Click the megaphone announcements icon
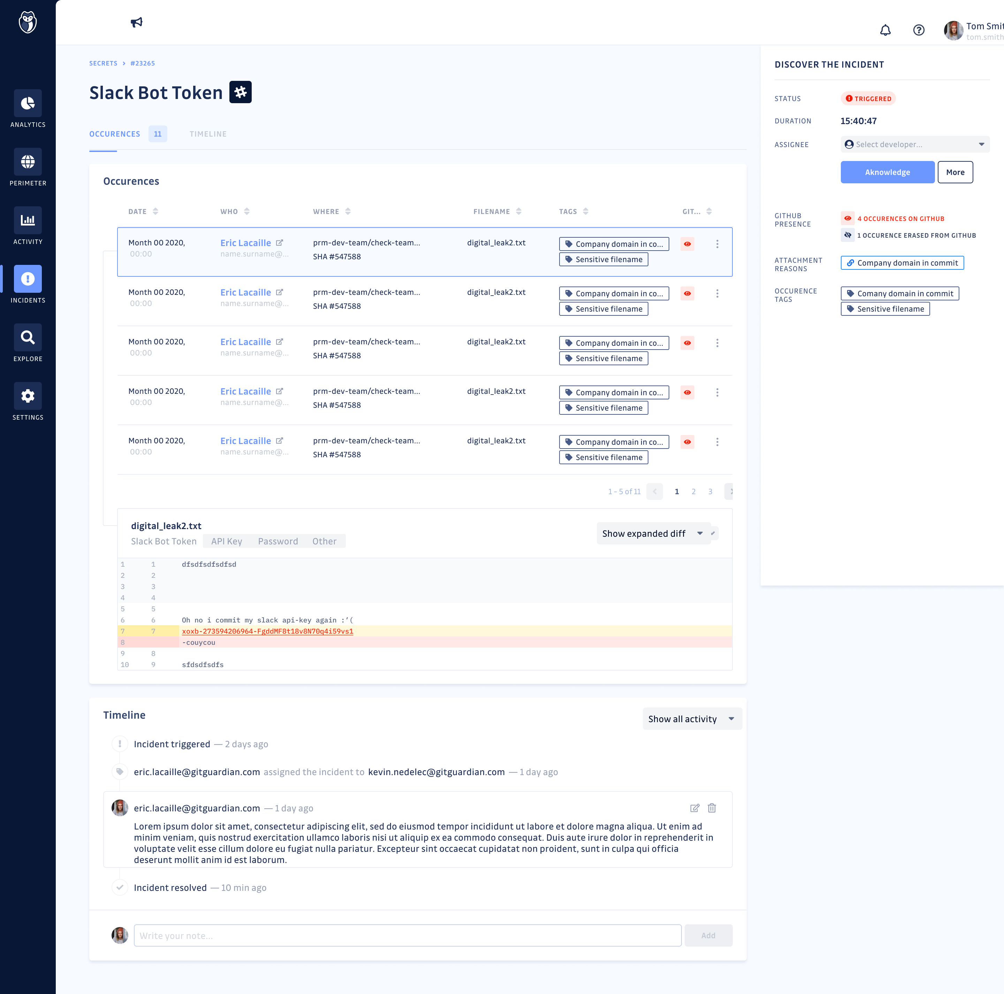Viewport: 1004px width, 994px height. [x=136, y=22]
